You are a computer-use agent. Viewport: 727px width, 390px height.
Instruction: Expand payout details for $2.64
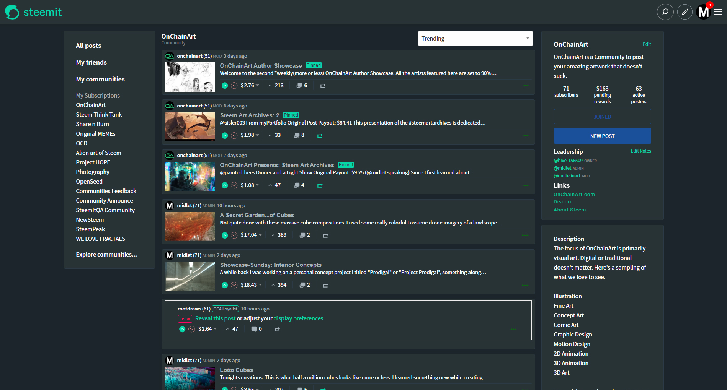(207, 329)
